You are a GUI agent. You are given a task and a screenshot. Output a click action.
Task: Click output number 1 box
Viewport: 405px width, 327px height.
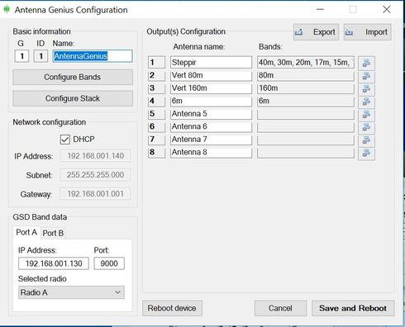[156, 62]
